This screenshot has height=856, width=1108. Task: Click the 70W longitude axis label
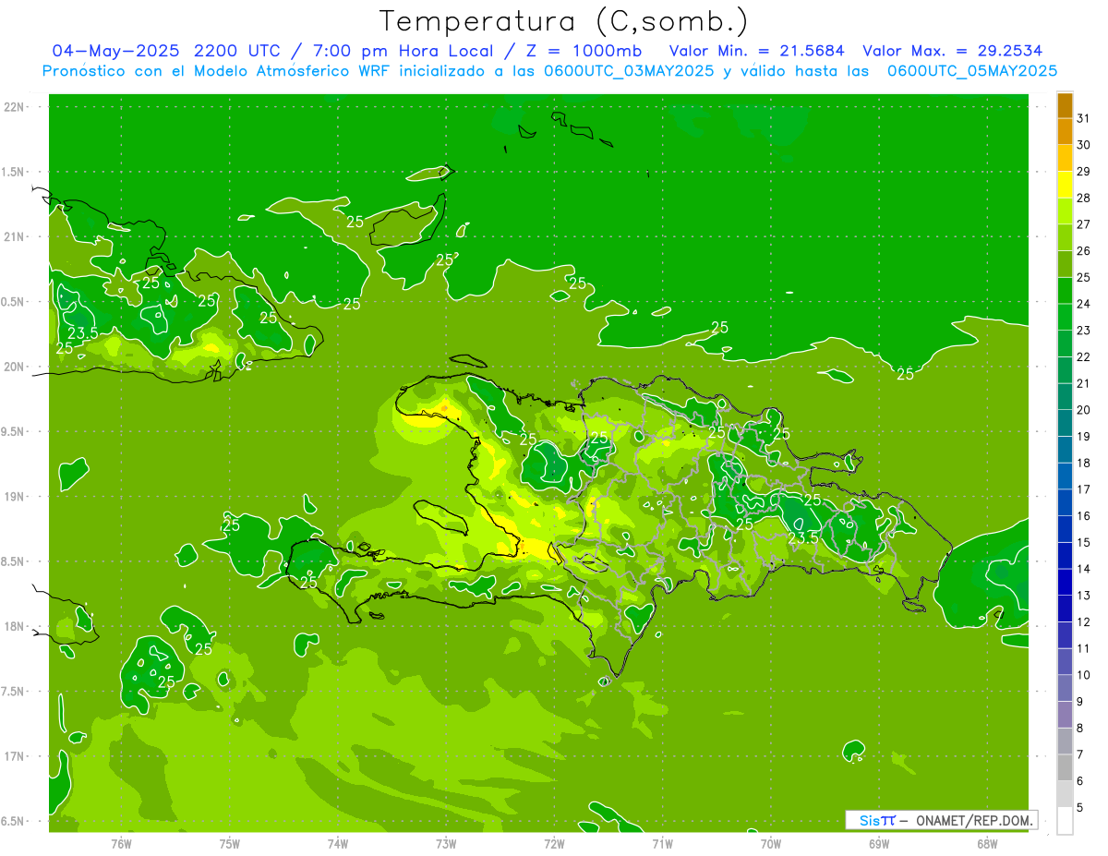tap(771, 843)
